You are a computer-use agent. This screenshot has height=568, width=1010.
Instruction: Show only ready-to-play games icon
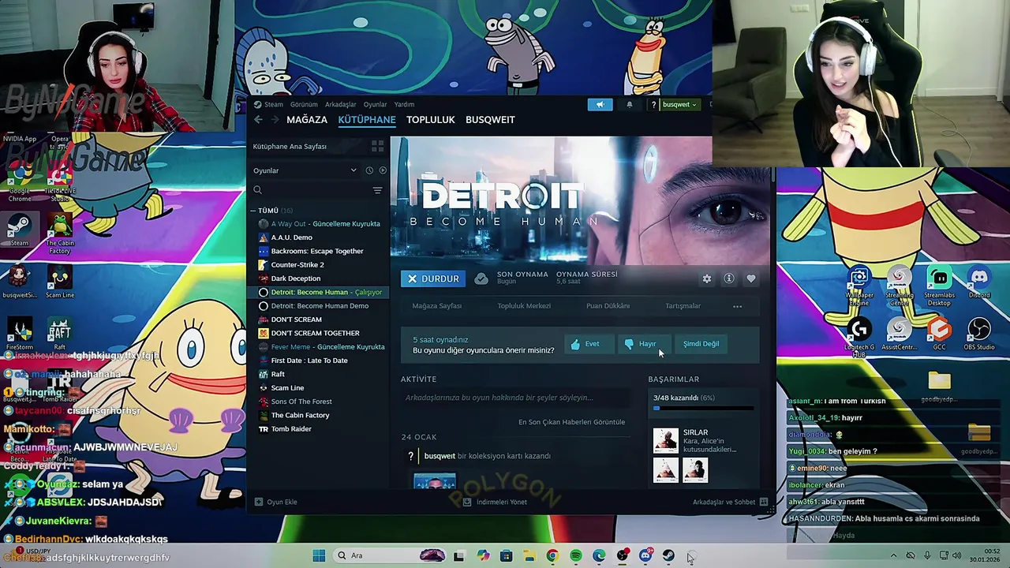click(383, 170)
